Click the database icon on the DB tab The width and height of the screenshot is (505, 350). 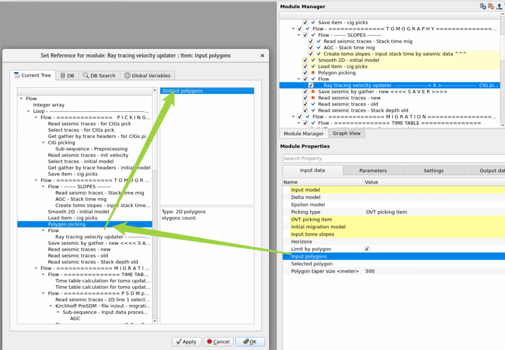[x=63, y=76]
